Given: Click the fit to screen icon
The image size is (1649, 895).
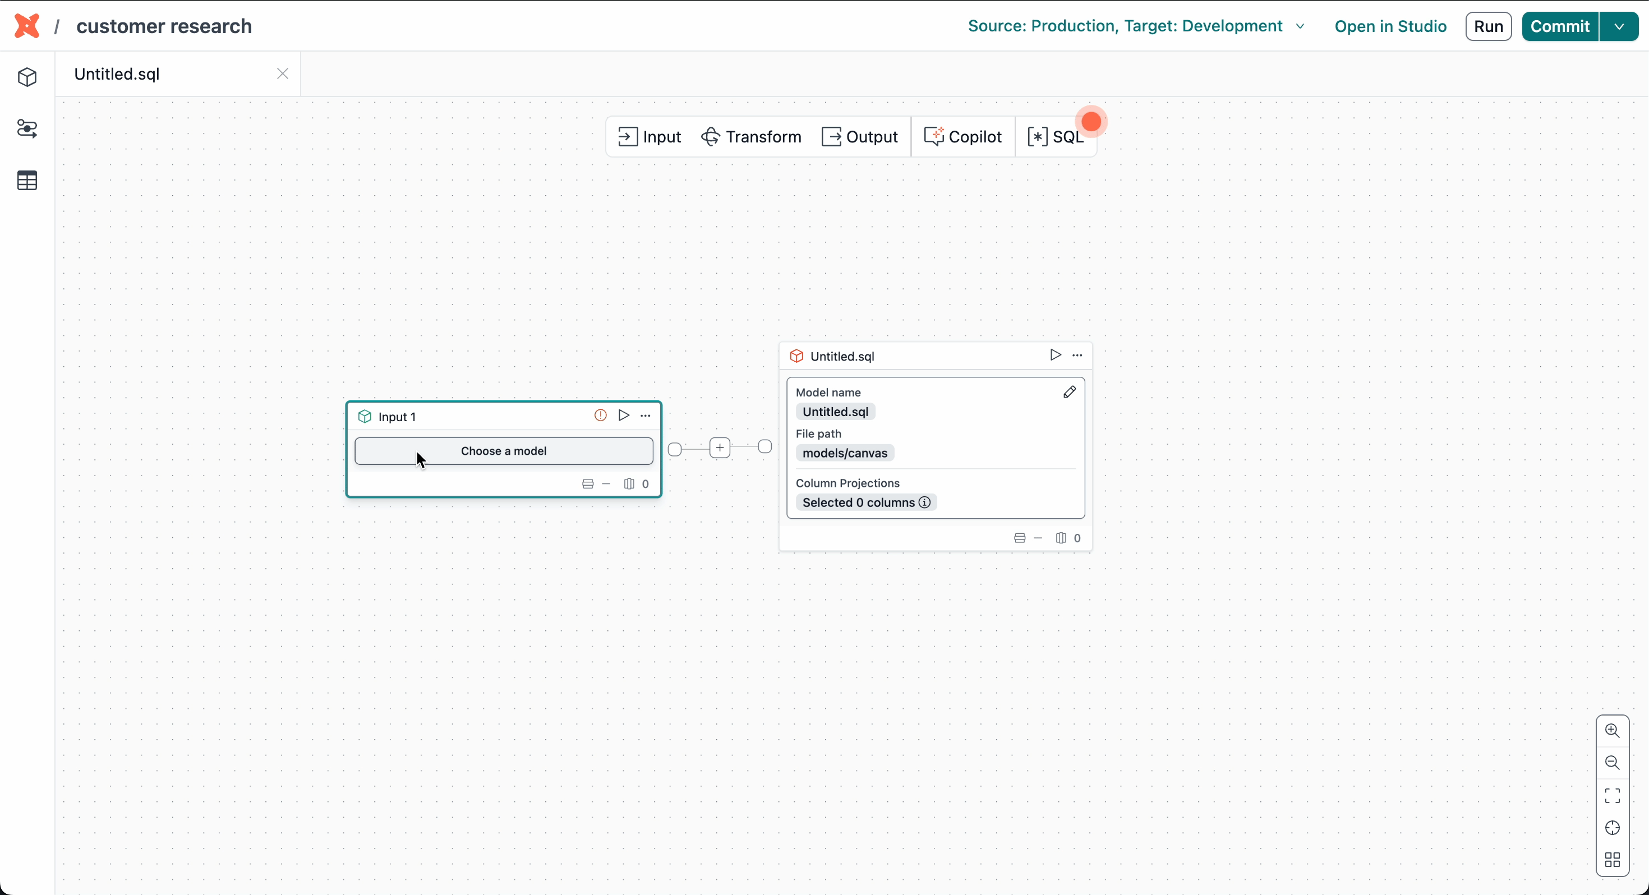Looking at the screenshot, I should point(1613,796).
